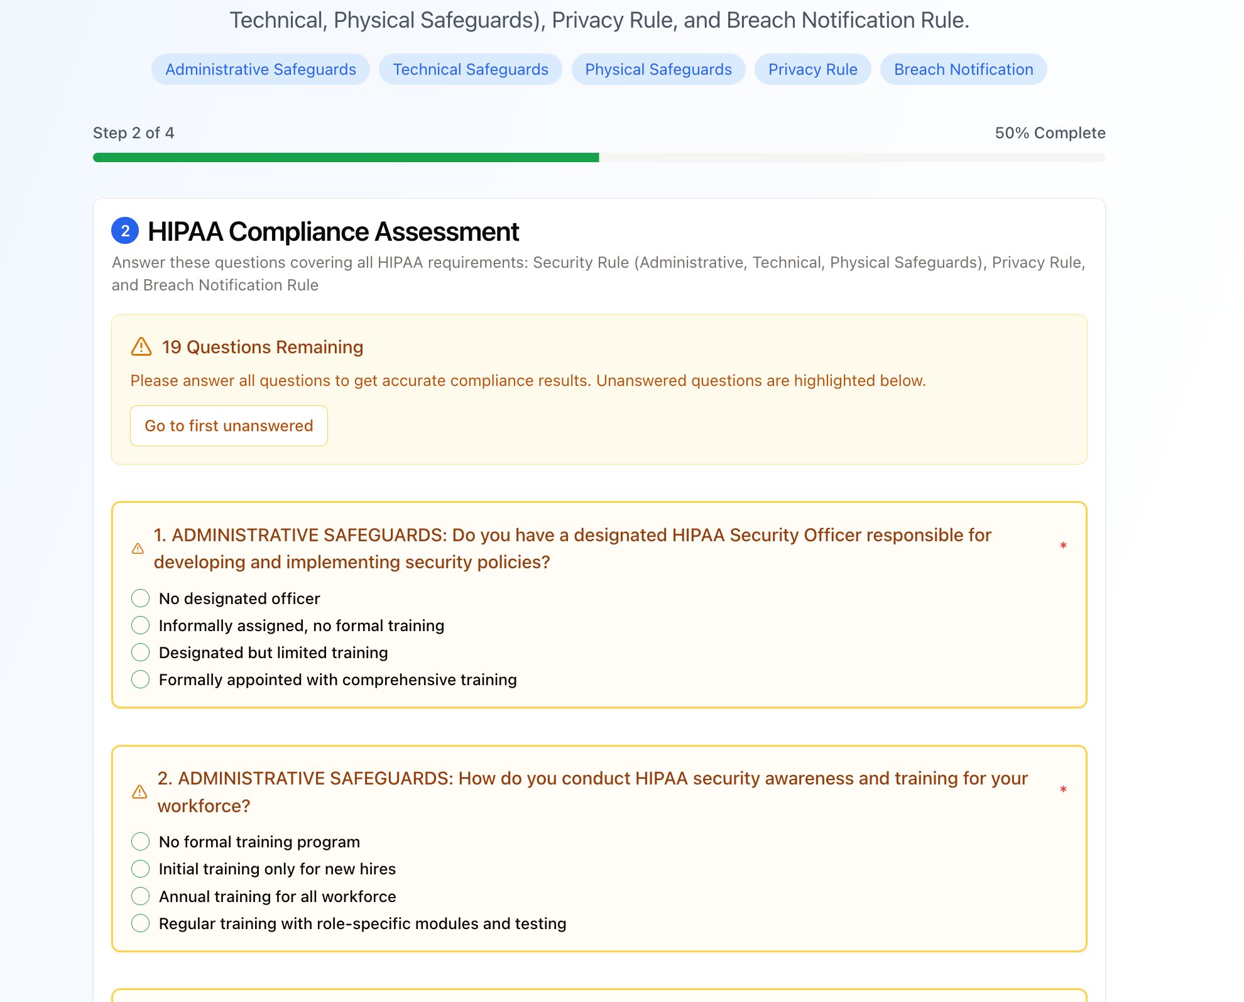Click the red required asterisk on question 2
The width and height of the screenshot is (1244, 1002).
pos(1063,790)
